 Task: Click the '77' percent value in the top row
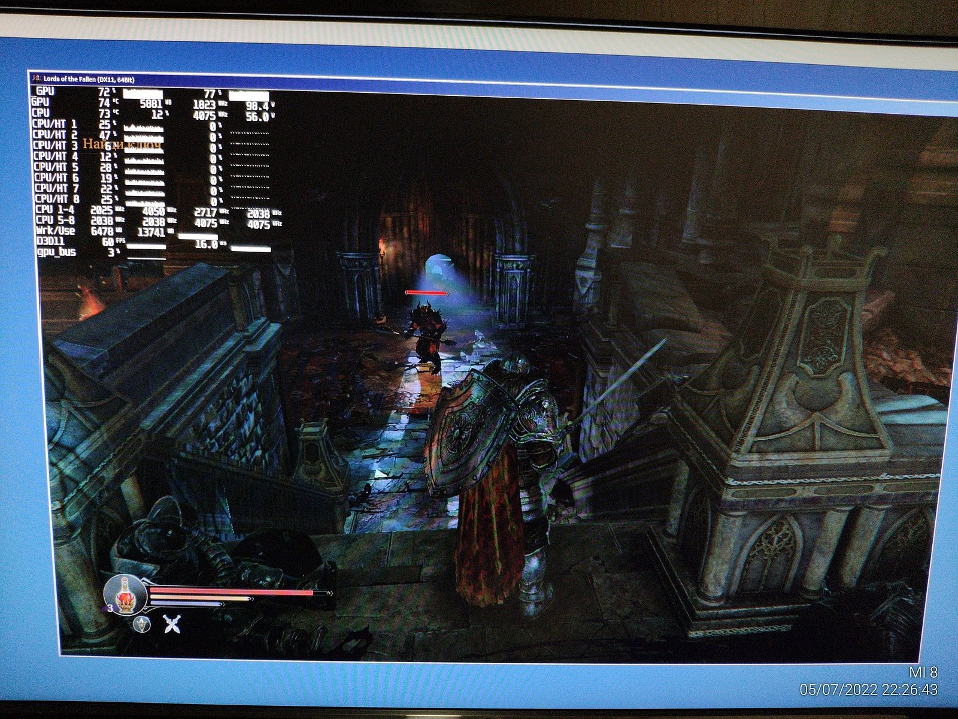pyautogui.click(x=210, y=94)
